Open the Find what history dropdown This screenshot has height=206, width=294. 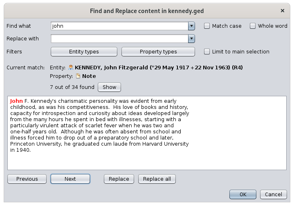pyautogui.click(x=191, y=26)
